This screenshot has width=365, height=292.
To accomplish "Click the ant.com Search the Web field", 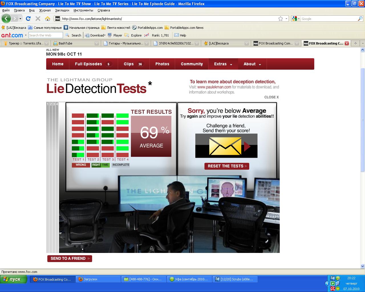I will pos(45,35).
